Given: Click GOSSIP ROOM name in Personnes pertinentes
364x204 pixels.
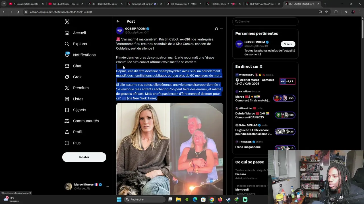Looking at the screenshot, I should [255, 42].
